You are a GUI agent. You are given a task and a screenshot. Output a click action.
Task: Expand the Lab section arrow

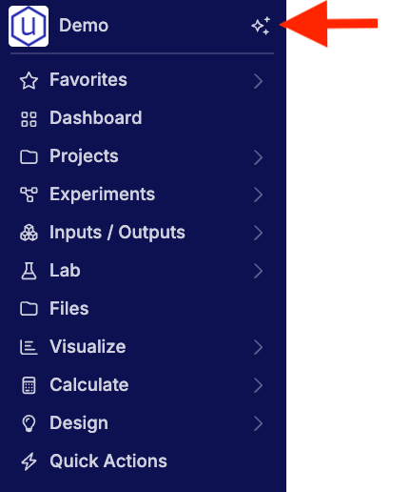point(258,271)
